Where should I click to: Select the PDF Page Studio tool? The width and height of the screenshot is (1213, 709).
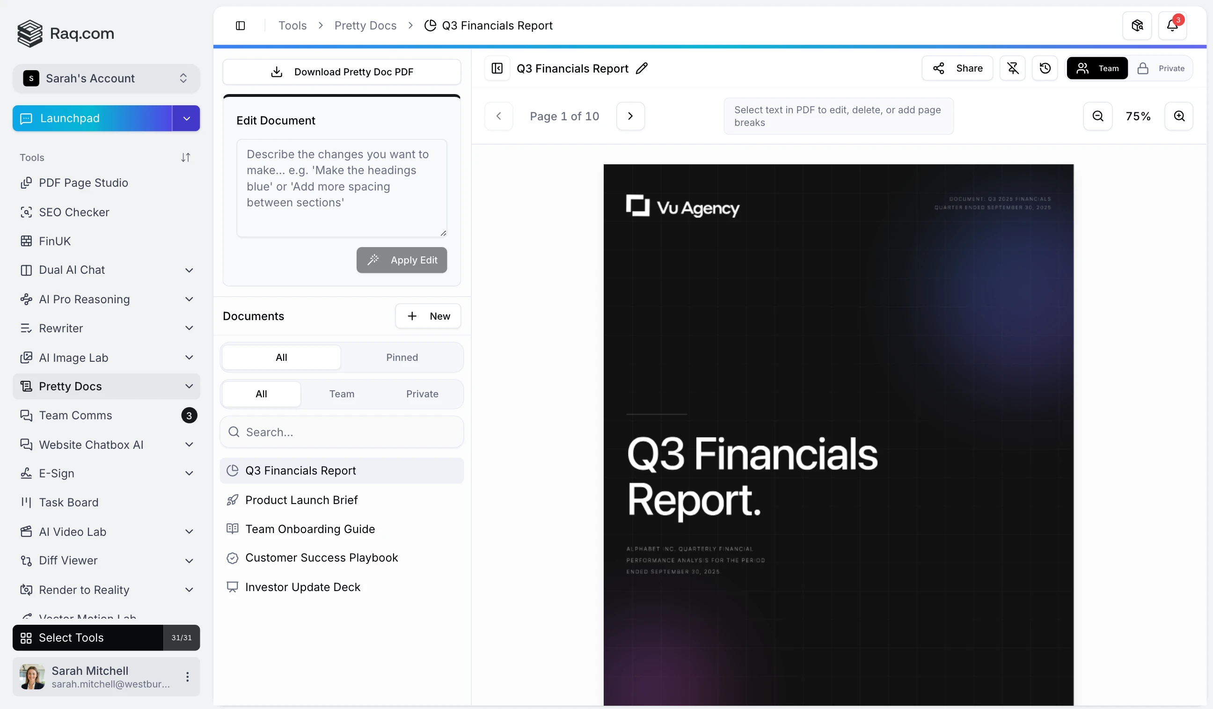click(84, 183)
